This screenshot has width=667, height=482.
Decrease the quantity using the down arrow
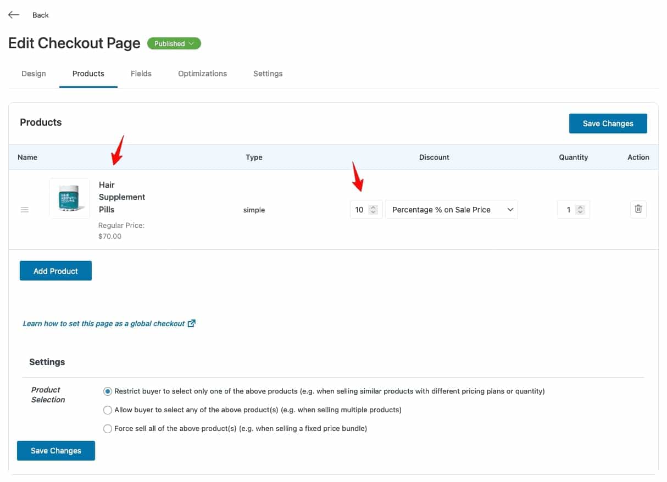[x=580, y=212]
